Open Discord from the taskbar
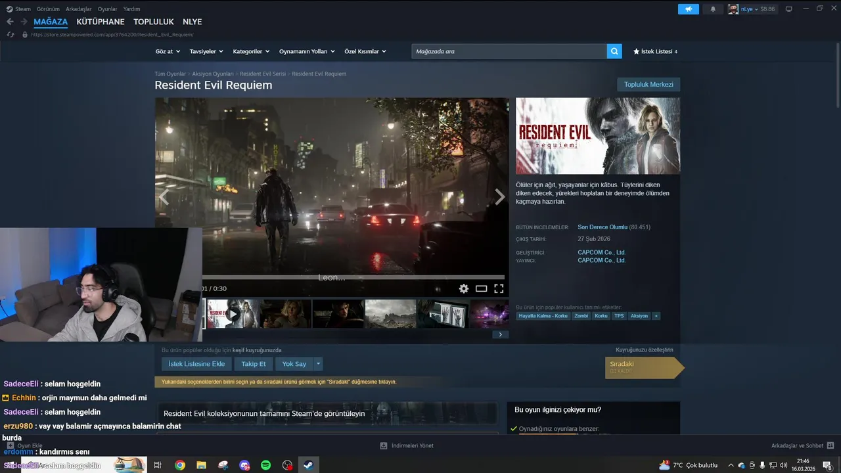This screenshot has height=473, width=841. point(244,465)
